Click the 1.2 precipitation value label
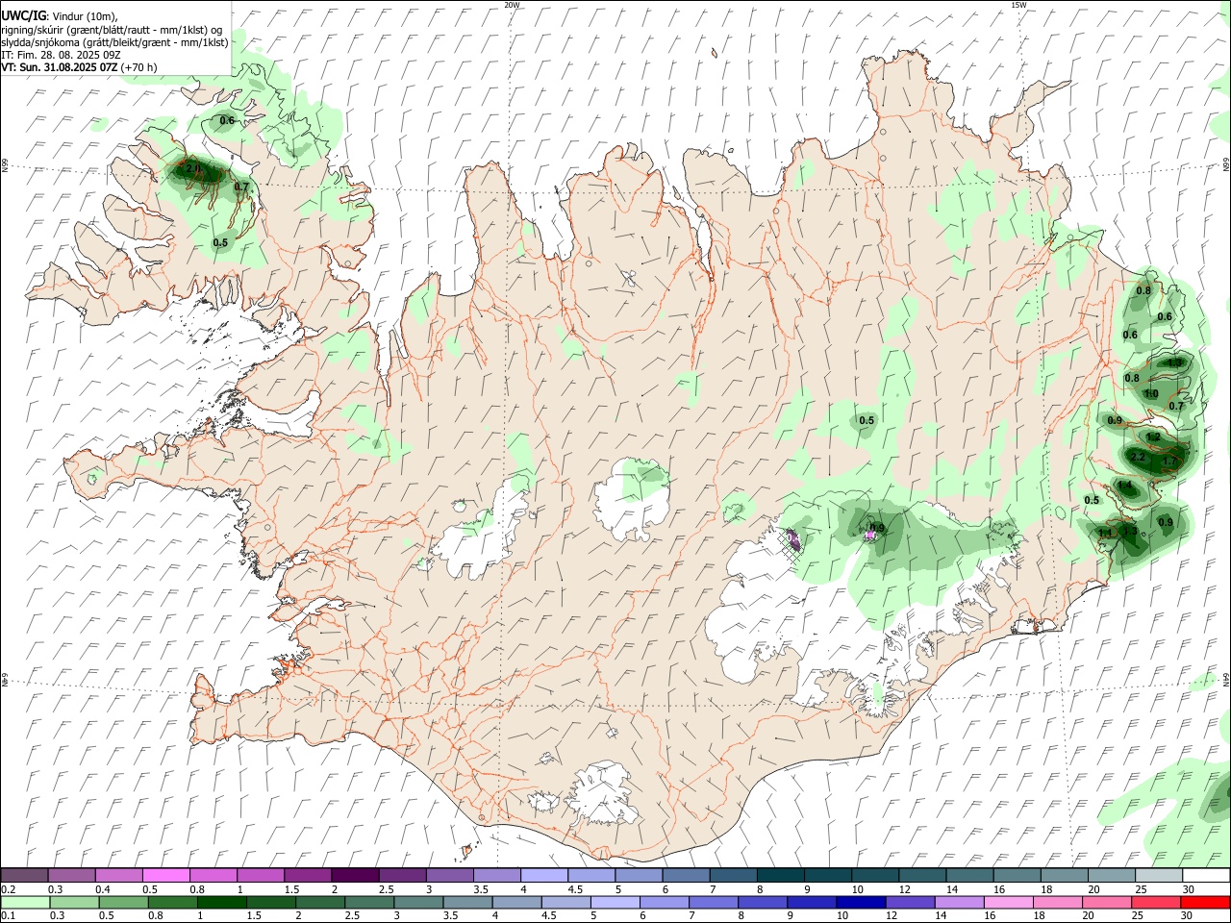 point(1154,437)
